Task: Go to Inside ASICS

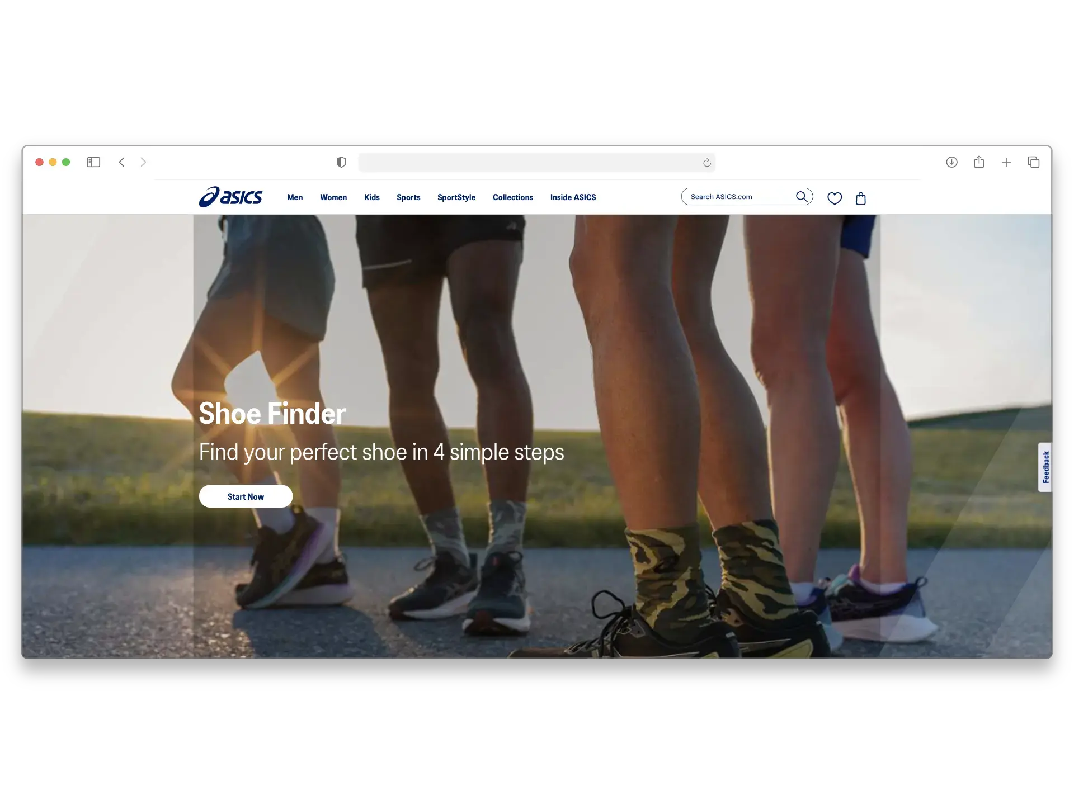Action: pos(573,197)
